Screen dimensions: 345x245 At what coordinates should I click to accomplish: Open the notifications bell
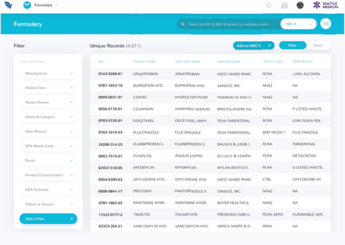point(268,5)
